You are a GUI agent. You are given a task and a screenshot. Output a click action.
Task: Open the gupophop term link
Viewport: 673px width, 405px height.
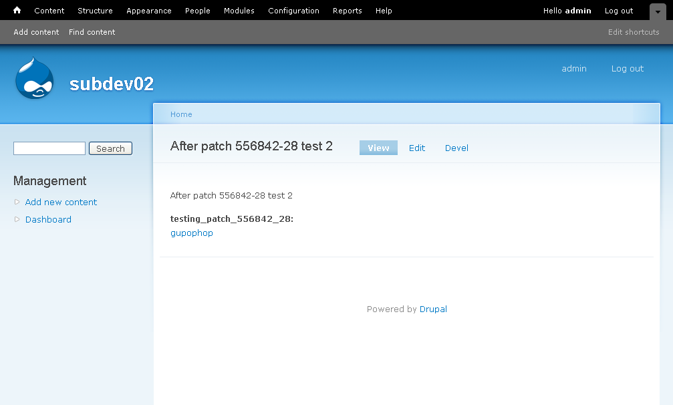[192, 233]
